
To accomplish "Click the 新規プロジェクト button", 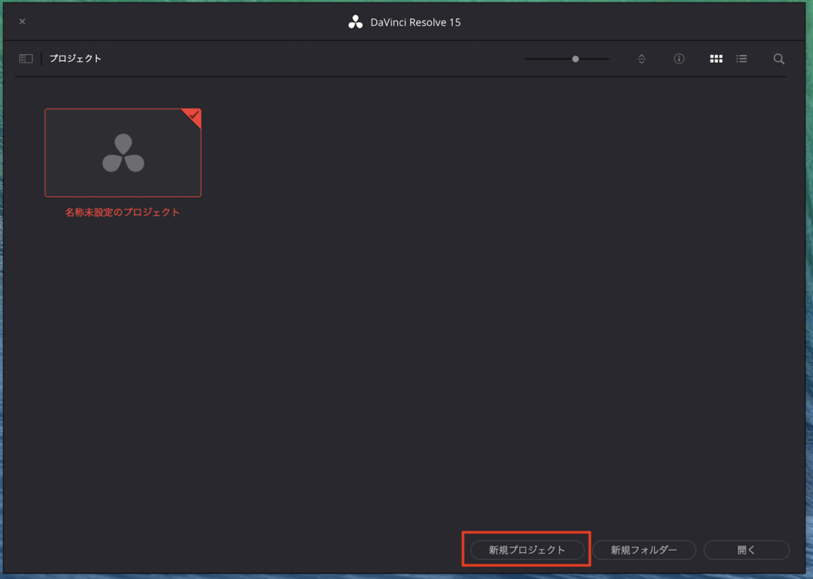I will coord(527,550).
